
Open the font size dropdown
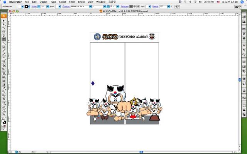[x=118, y=7]
